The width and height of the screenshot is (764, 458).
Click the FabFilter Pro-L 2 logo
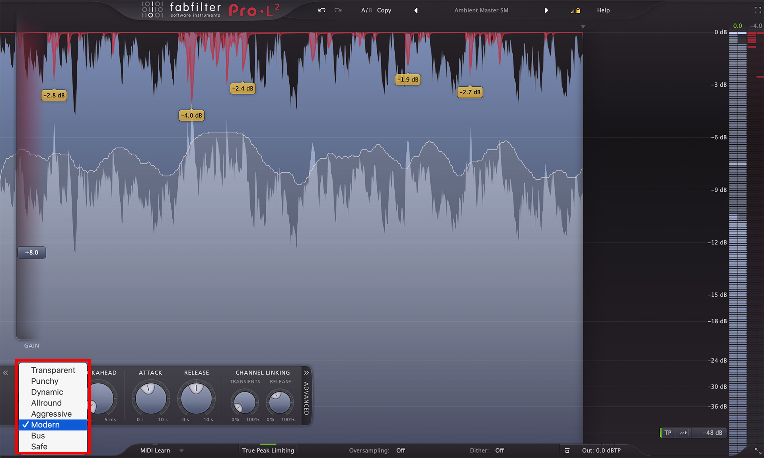tap(210, 10)
